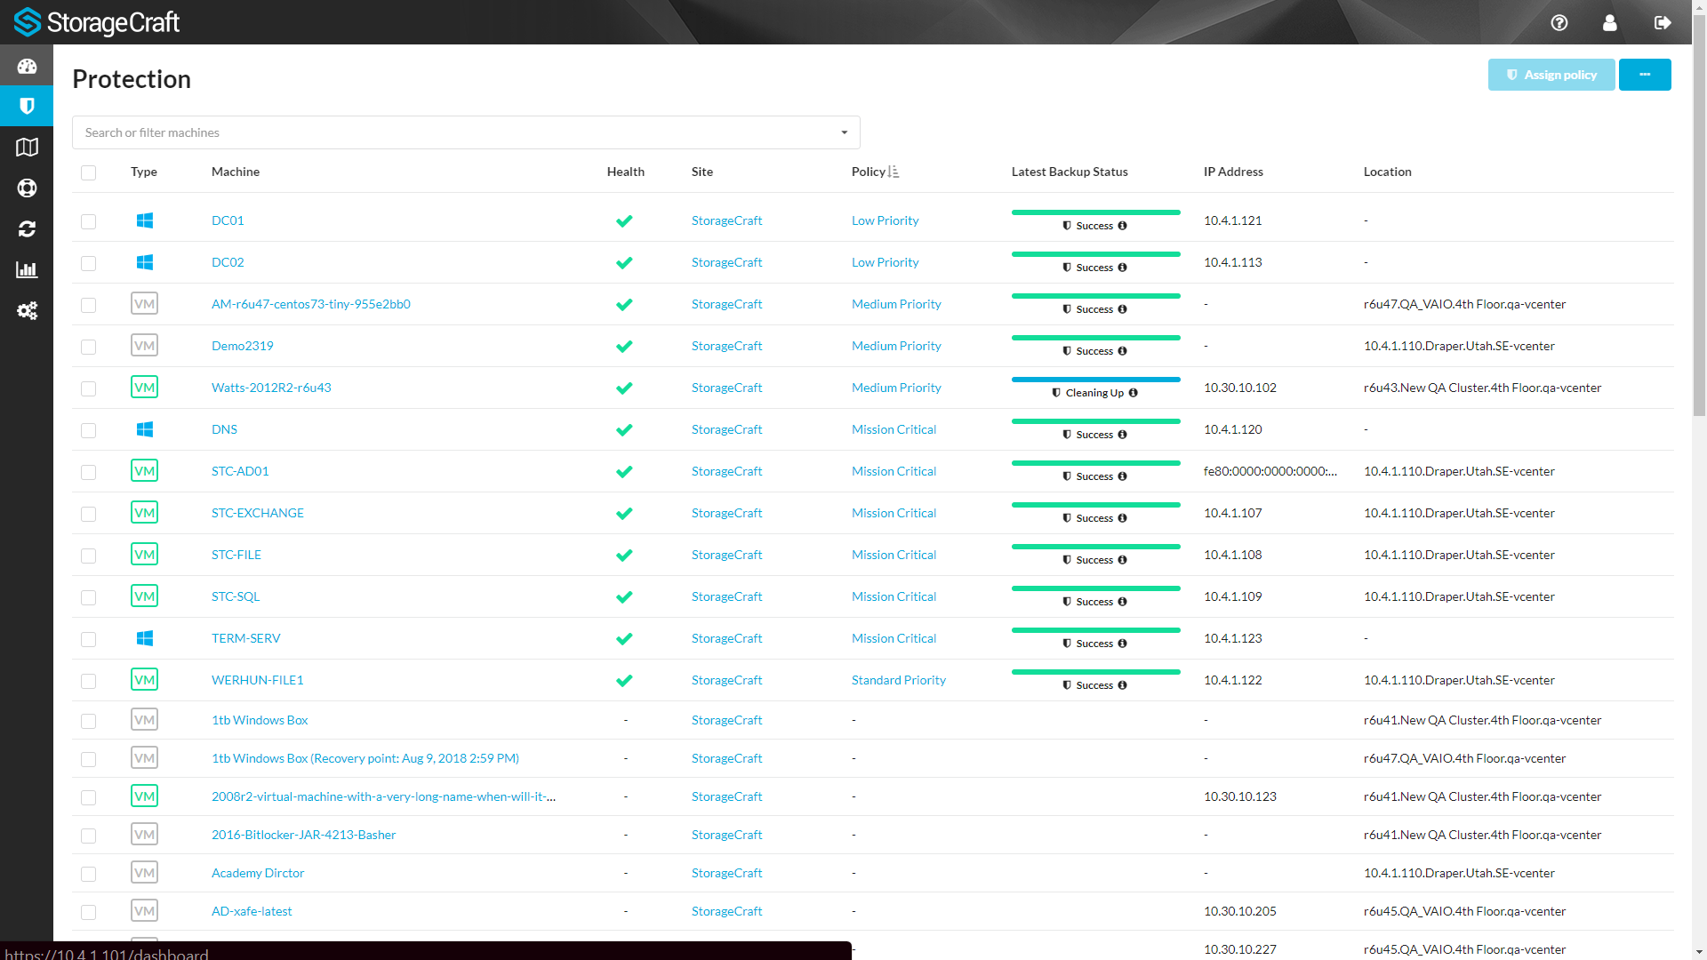Toggle the select-all header checkbox
1707x960 pixels.
pyautogui.click(x=88, y=172)
